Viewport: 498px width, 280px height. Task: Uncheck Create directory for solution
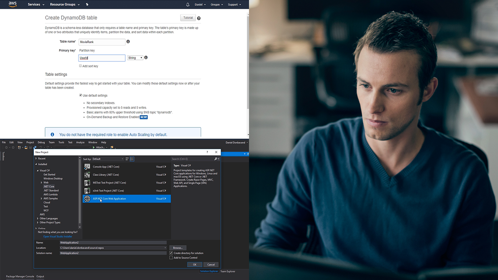[171, 253]
